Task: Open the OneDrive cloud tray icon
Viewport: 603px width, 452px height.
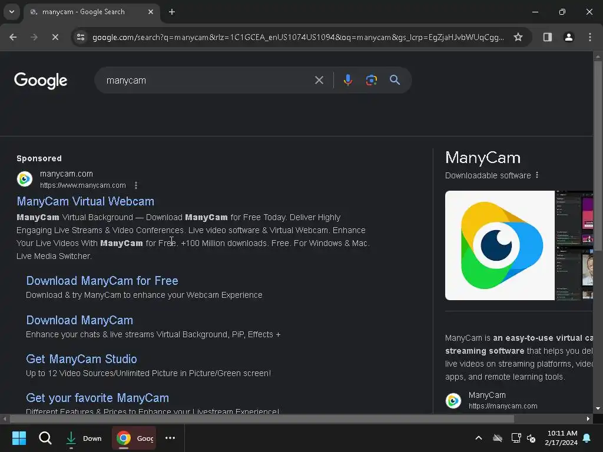Action: point(497,438)
